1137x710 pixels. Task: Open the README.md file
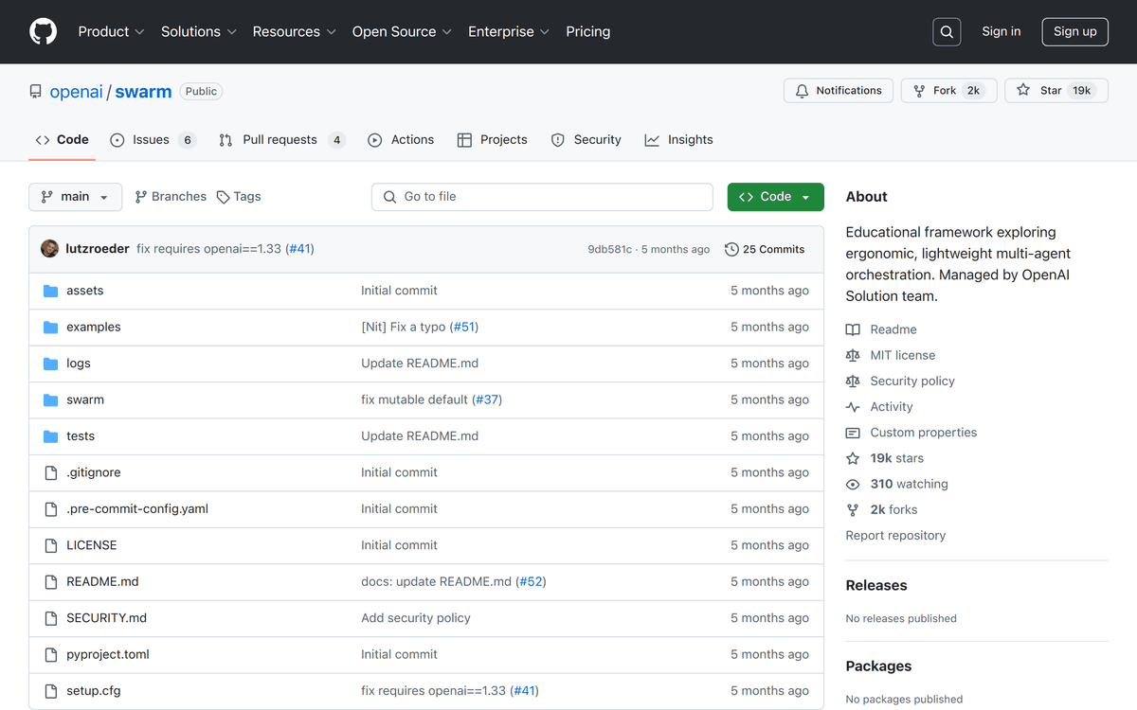point(102,581)
